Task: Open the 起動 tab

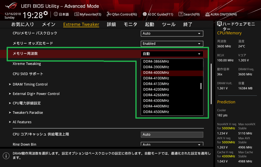Action: point(149,24)
